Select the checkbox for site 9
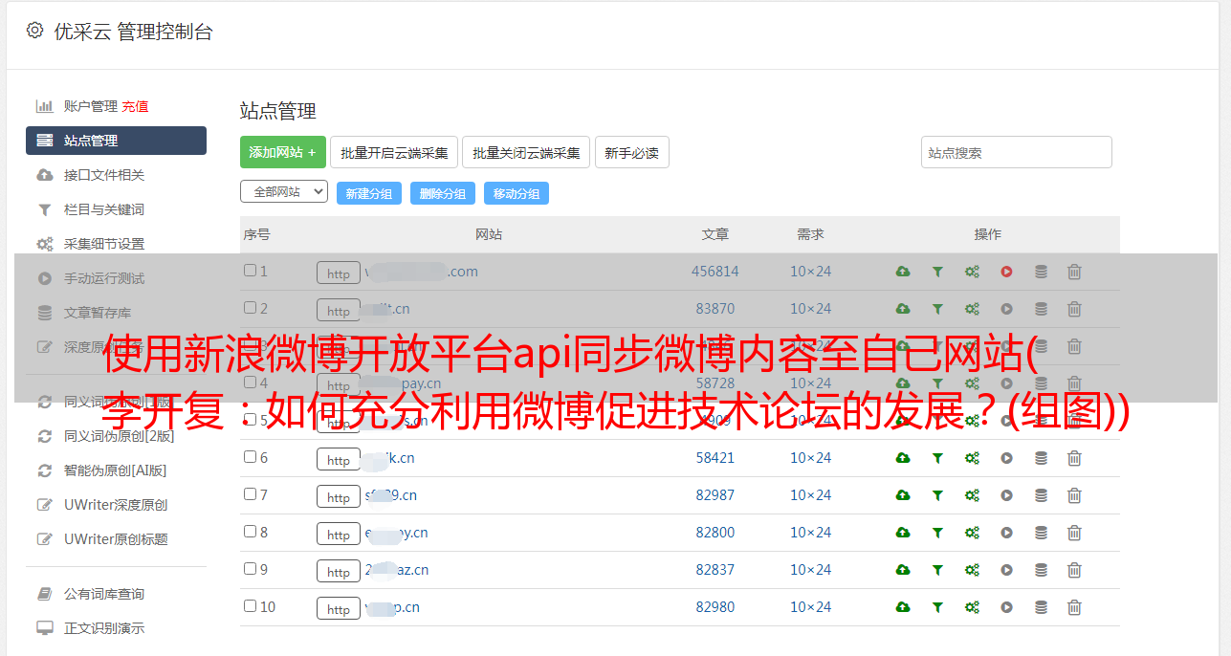The image size is (1231, 656). click(x=250, y=569)
